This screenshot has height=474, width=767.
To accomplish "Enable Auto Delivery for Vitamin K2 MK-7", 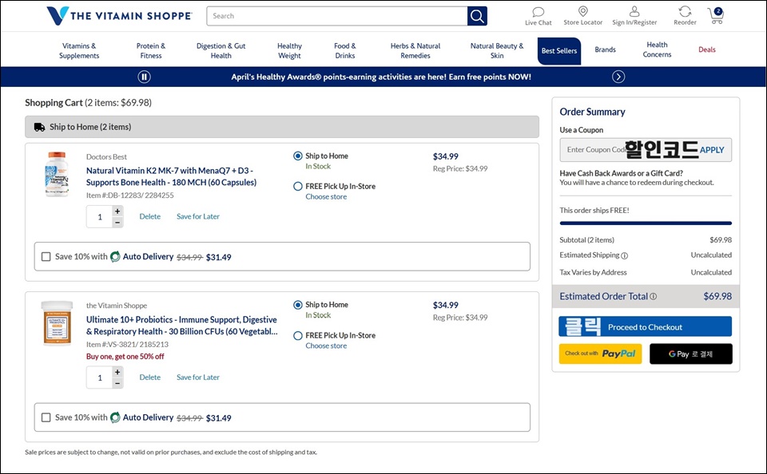I will pyautogui.click(x=46, y=256).
